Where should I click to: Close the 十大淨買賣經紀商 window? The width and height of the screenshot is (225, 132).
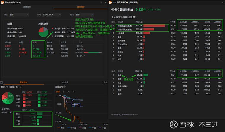tap(223, 2)
